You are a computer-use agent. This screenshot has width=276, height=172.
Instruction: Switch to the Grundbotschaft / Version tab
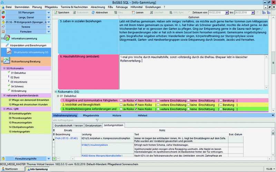point(68,126)
